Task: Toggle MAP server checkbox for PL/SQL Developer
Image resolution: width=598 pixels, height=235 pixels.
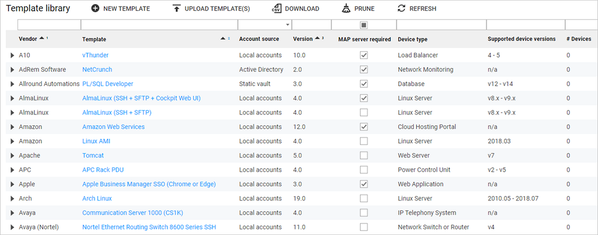Action: (x=364, y=84)
